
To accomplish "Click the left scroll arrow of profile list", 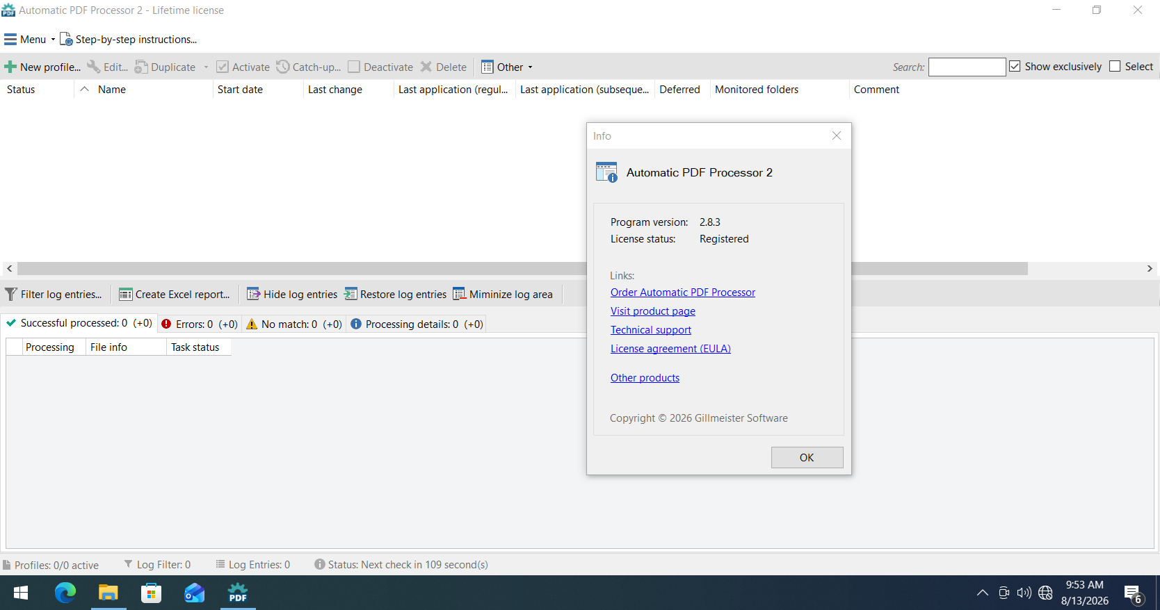I will [x=9, y=269].
